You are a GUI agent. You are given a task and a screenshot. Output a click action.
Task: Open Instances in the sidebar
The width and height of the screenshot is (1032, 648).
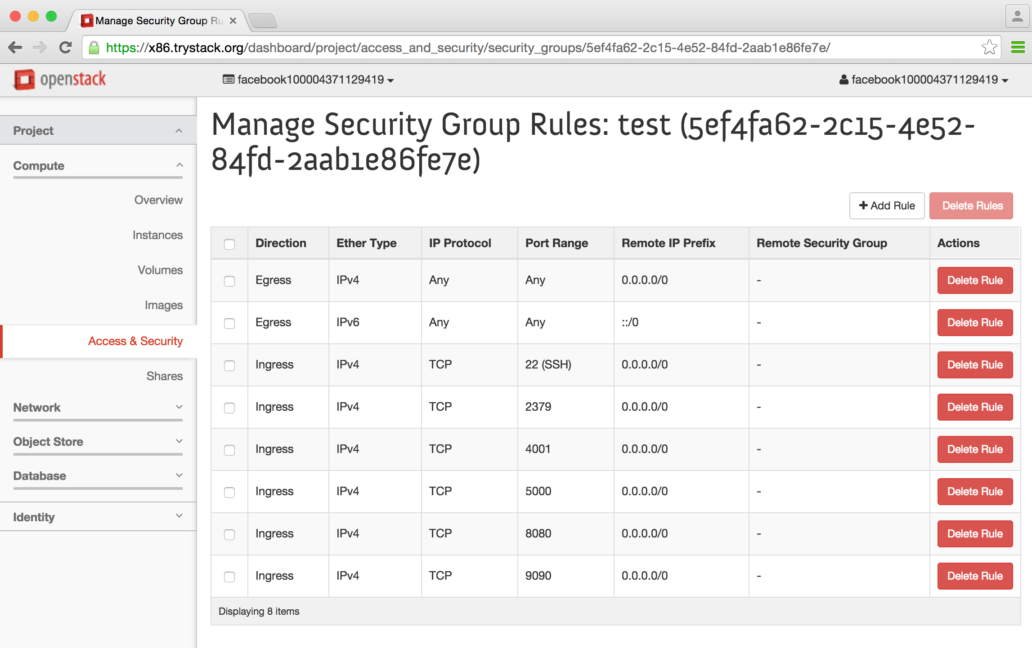(x=157, y=235)
